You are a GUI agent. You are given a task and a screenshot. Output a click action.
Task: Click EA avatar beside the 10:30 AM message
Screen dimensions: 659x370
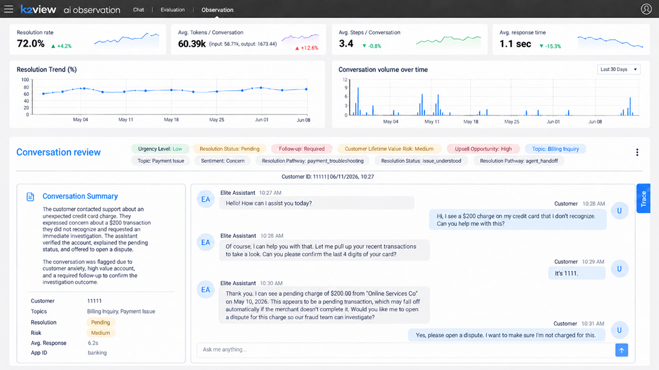click(x=206, y=290)
